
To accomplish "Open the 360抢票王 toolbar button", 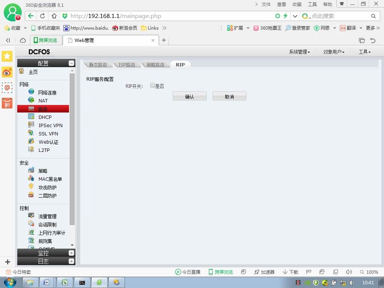I will (267, 28).
